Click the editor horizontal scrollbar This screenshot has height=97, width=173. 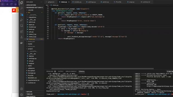(x=102, y=69)
